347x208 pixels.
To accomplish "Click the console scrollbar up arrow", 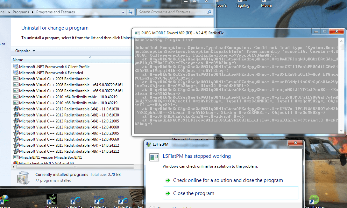I will tap(341, 41).
